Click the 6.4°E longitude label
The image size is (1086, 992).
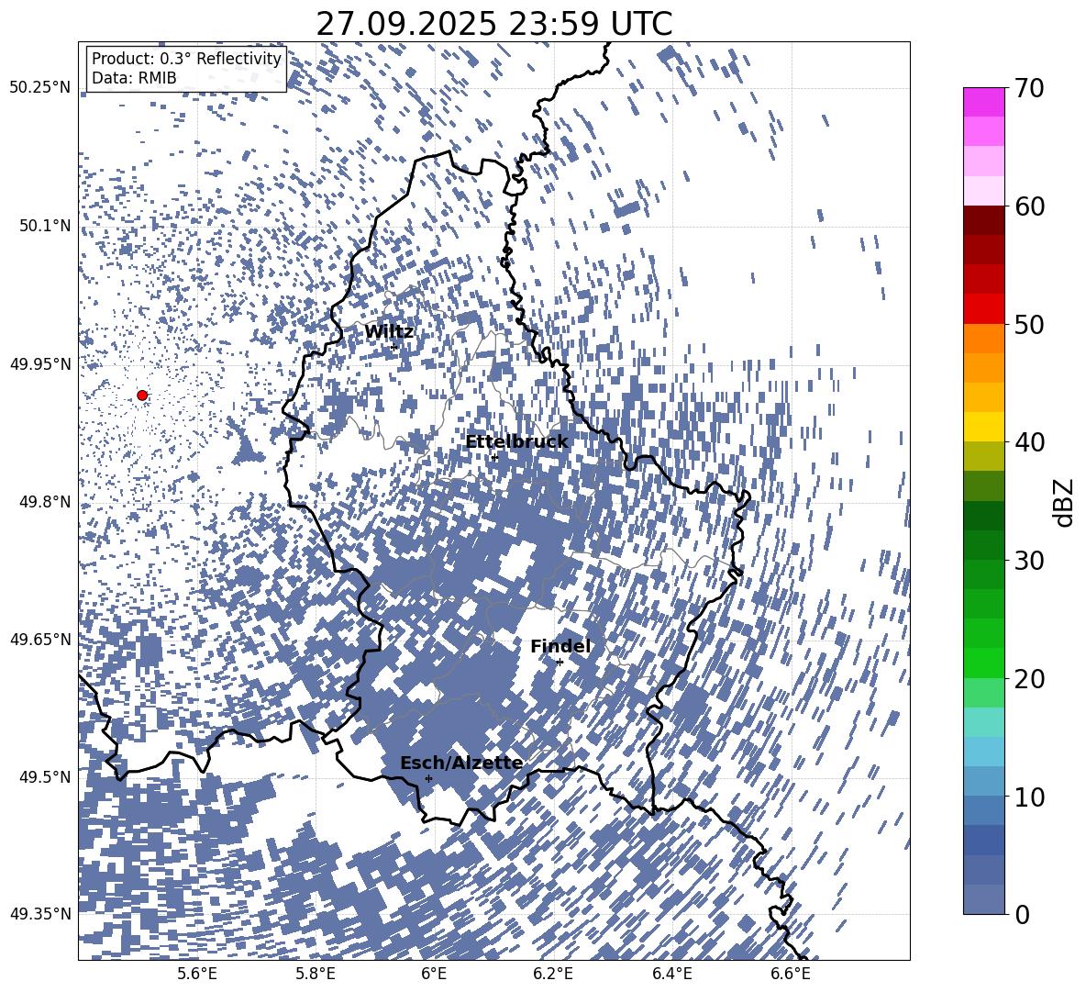(x=671, y=975)
